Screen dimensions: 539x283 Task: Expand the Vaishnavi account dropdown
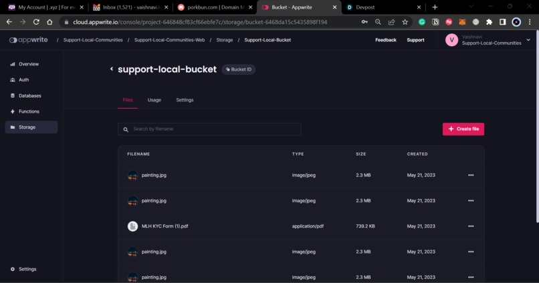click(528, 40)
